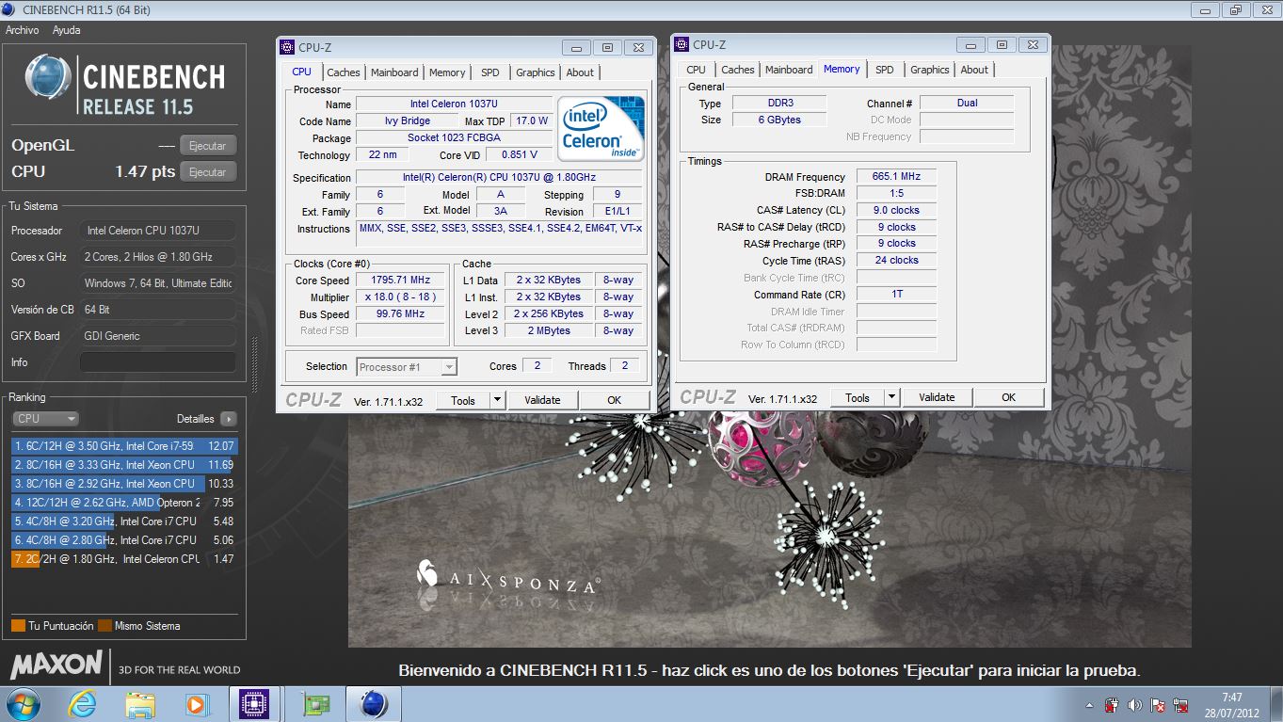This screenshot has height=722, width=1283.
Task: Select ranking row 6 Core i7 5.06
Action: 125,540
